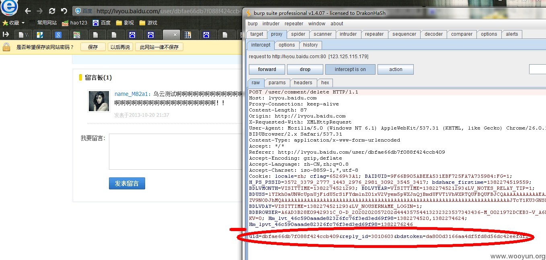Viewport: 546px width, 260px height.
Task: Click 保存 to save password
Action: pyautogui.click(x=93, y=47)
